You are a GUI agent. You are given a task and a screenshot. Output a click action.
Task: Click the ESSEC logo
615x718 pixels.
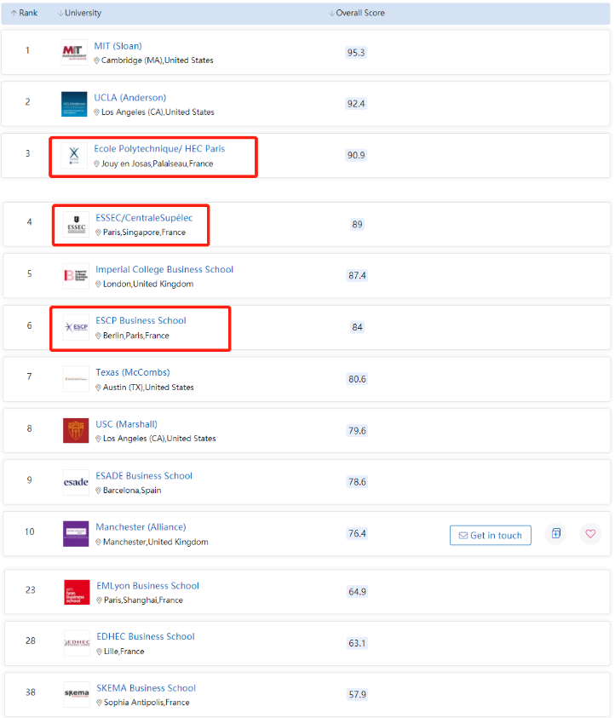tap(76, 224)
